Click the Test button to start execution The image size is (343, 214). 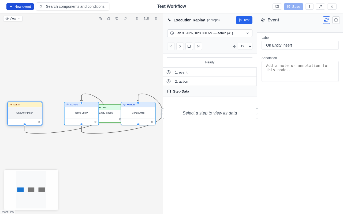coord(244,20)
